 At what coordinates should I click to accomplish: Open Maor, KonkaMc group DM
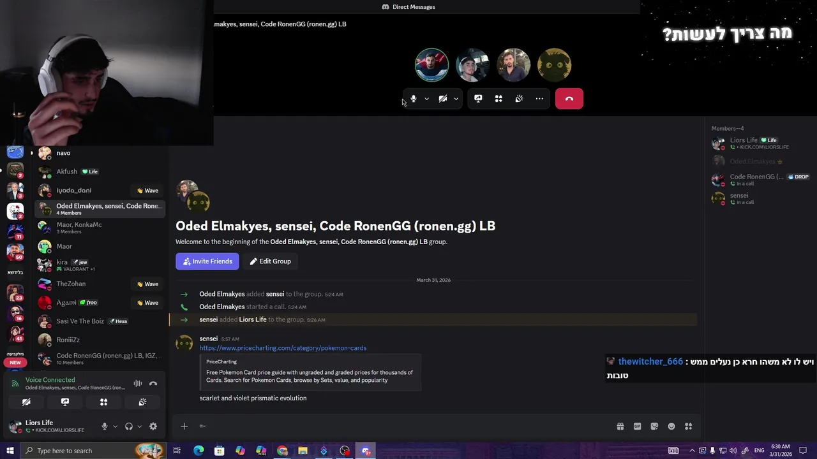click(x=100, y=228)
